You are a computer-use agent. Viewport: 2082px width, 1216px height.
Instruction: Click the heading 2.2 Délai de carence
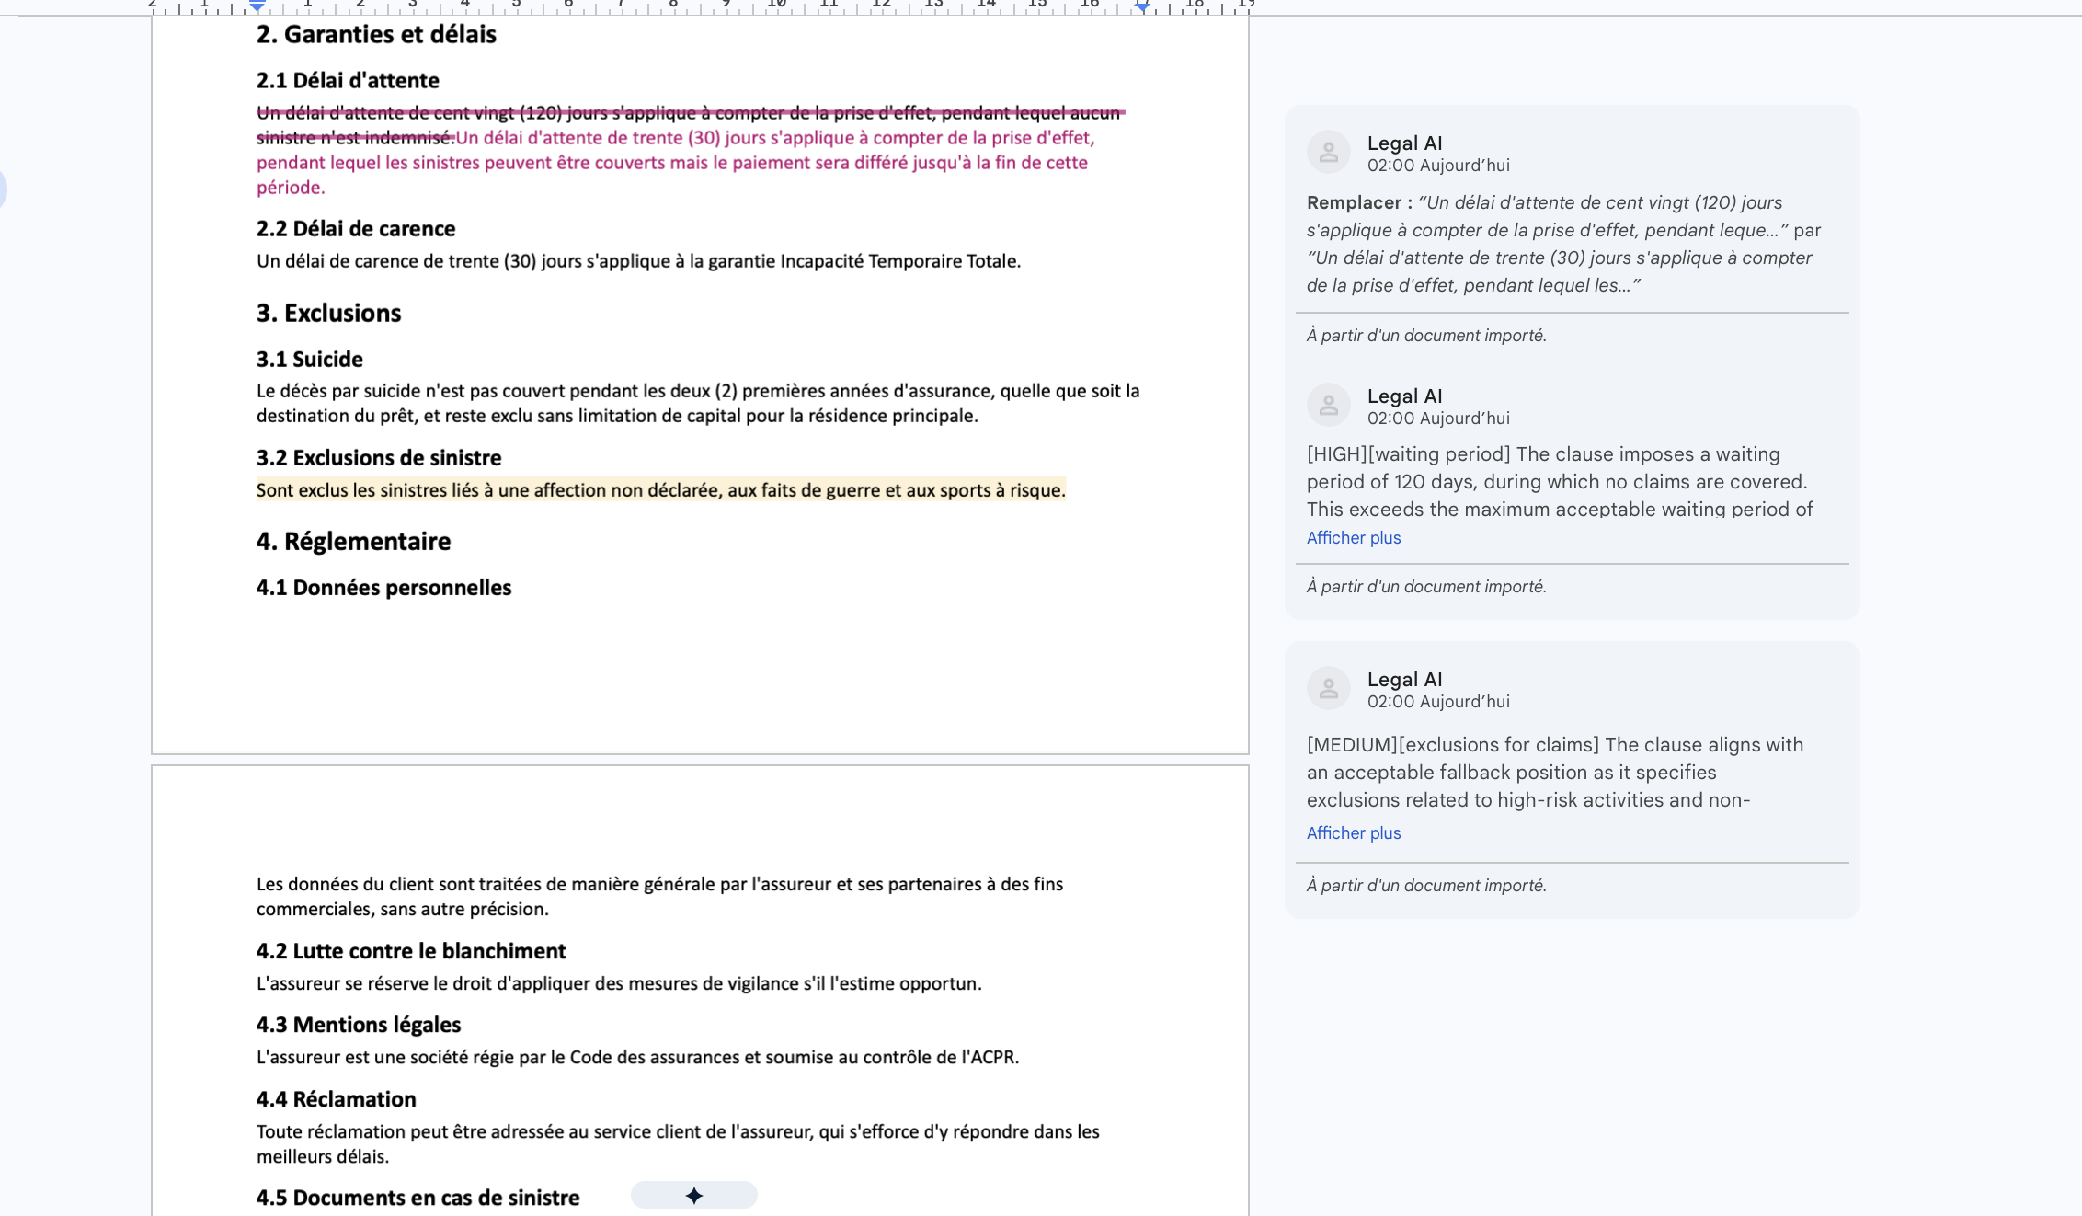pos(356,229)
